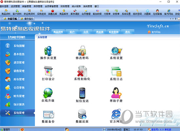Click tab scroll left arrow
Viewport: 180px width, 131px height.
click(171, 19)
